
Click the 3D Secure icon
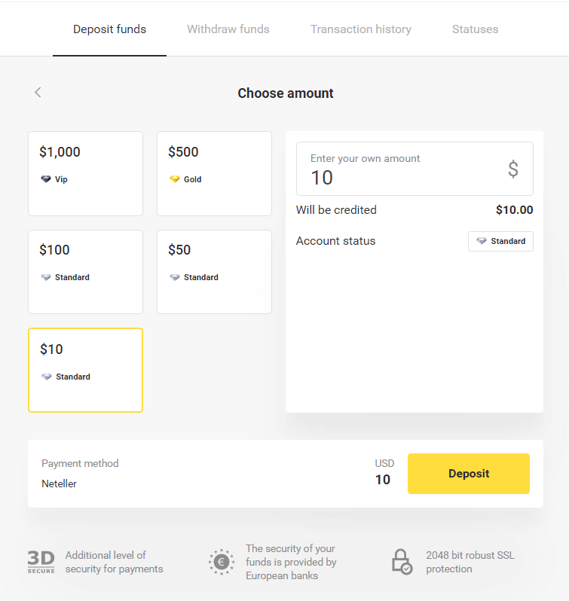[x=41, y=562]
